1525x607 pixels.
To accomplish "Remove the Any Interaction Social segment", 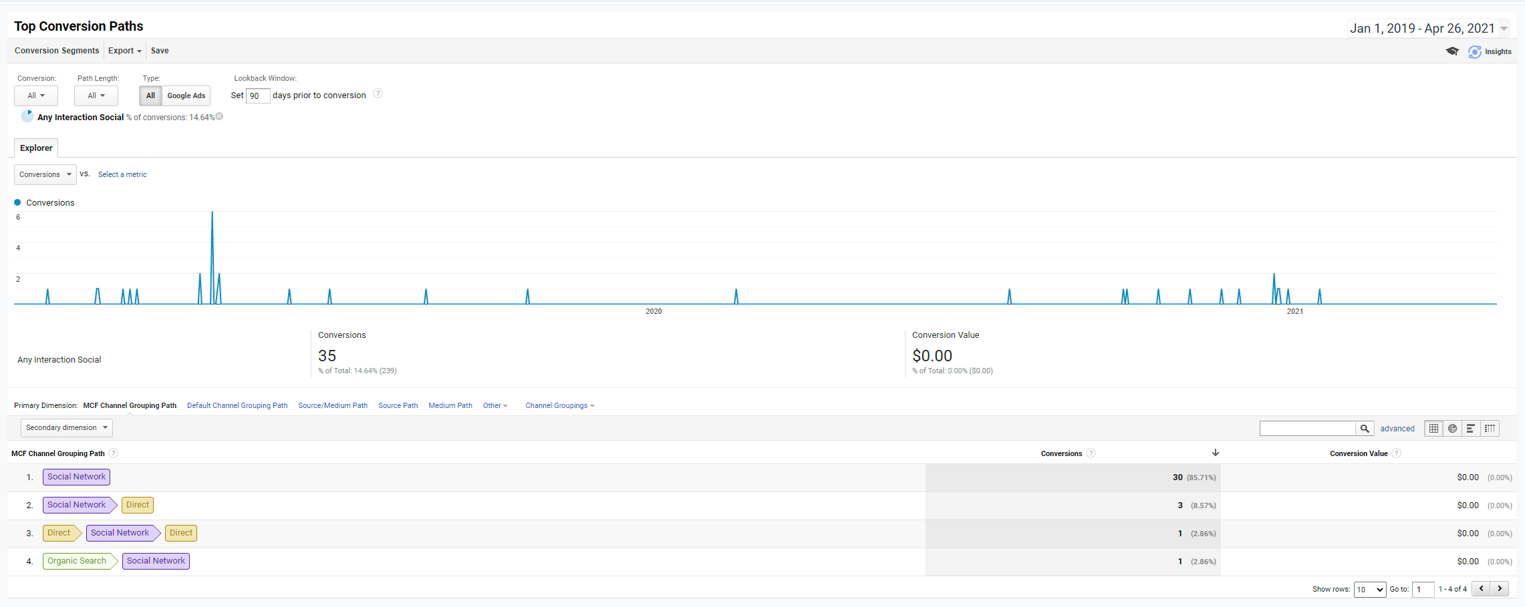I will click(219, 117).
